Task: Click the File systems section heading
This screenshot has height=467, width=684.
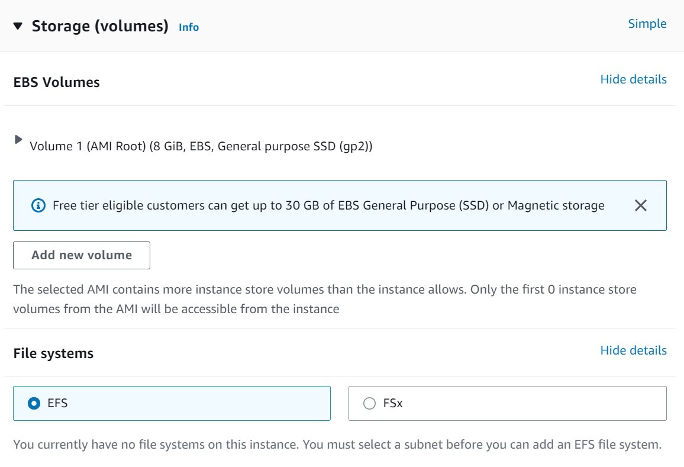Action: [x=53, y=353]
